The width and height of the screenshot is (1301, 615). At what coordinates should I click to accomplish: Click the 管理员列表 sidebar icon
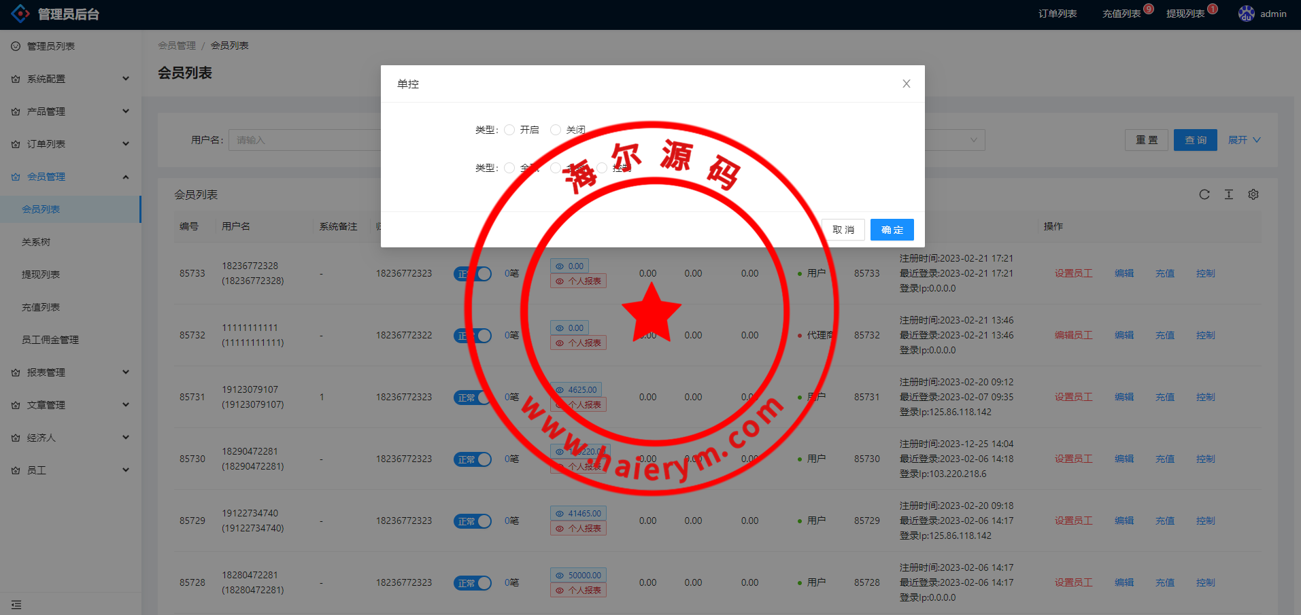[x=15, y=46]
